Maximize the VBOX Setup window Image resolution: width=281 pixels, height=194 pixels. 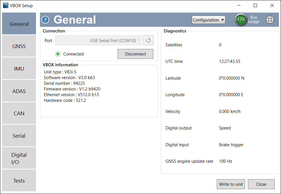[255, 5]
